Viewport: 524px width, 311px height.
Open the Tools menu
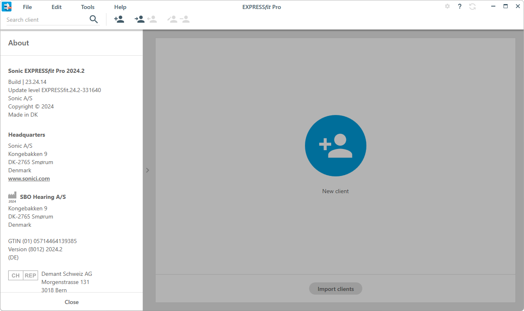pos(88,7)
